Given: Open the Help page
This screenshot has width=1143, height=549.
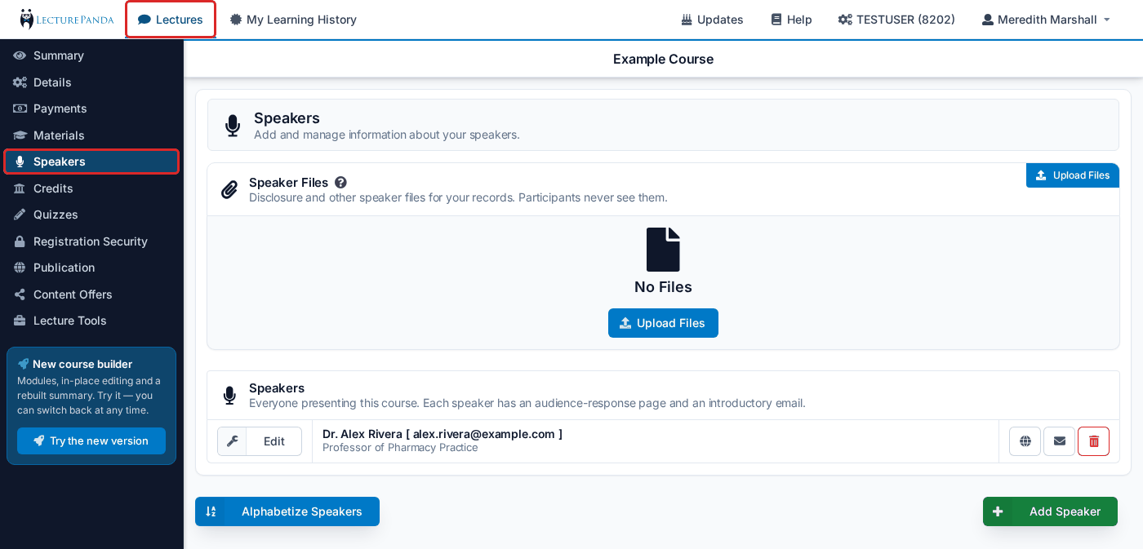Looking at the screenshot, I should pos(791,20).
